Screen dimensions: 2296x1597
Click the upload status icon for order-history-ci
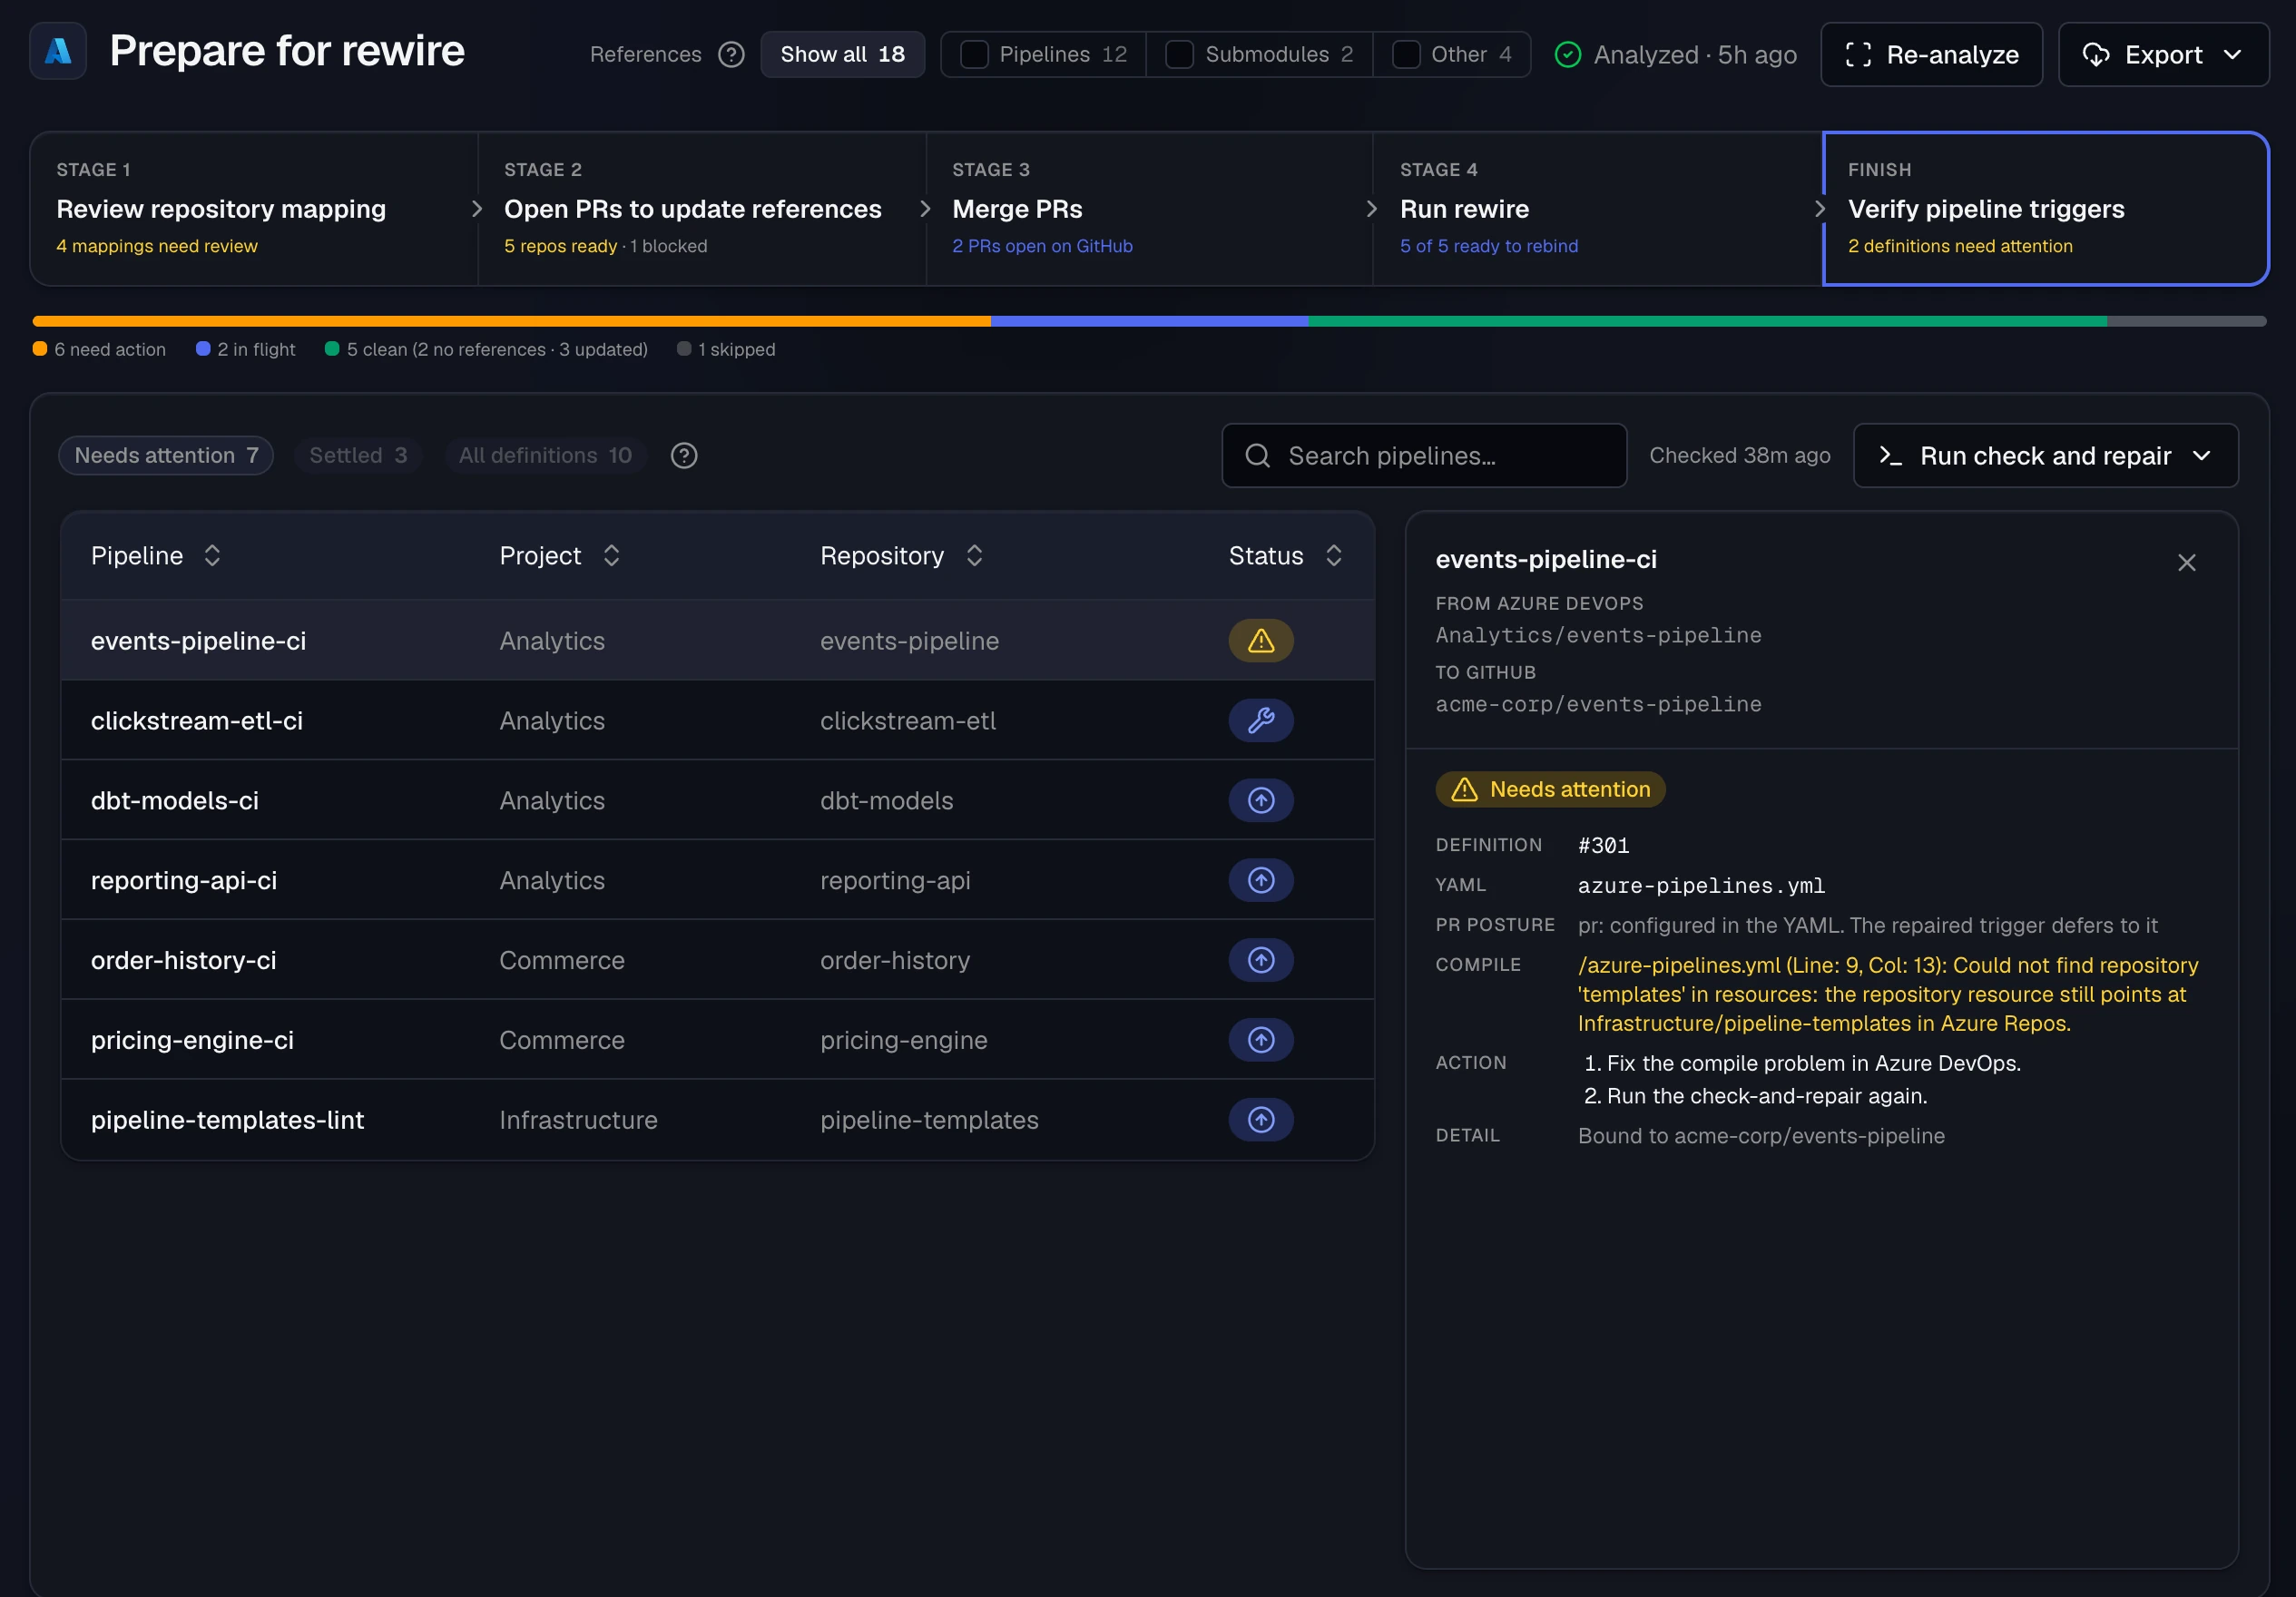click(x=1260, y=960)
